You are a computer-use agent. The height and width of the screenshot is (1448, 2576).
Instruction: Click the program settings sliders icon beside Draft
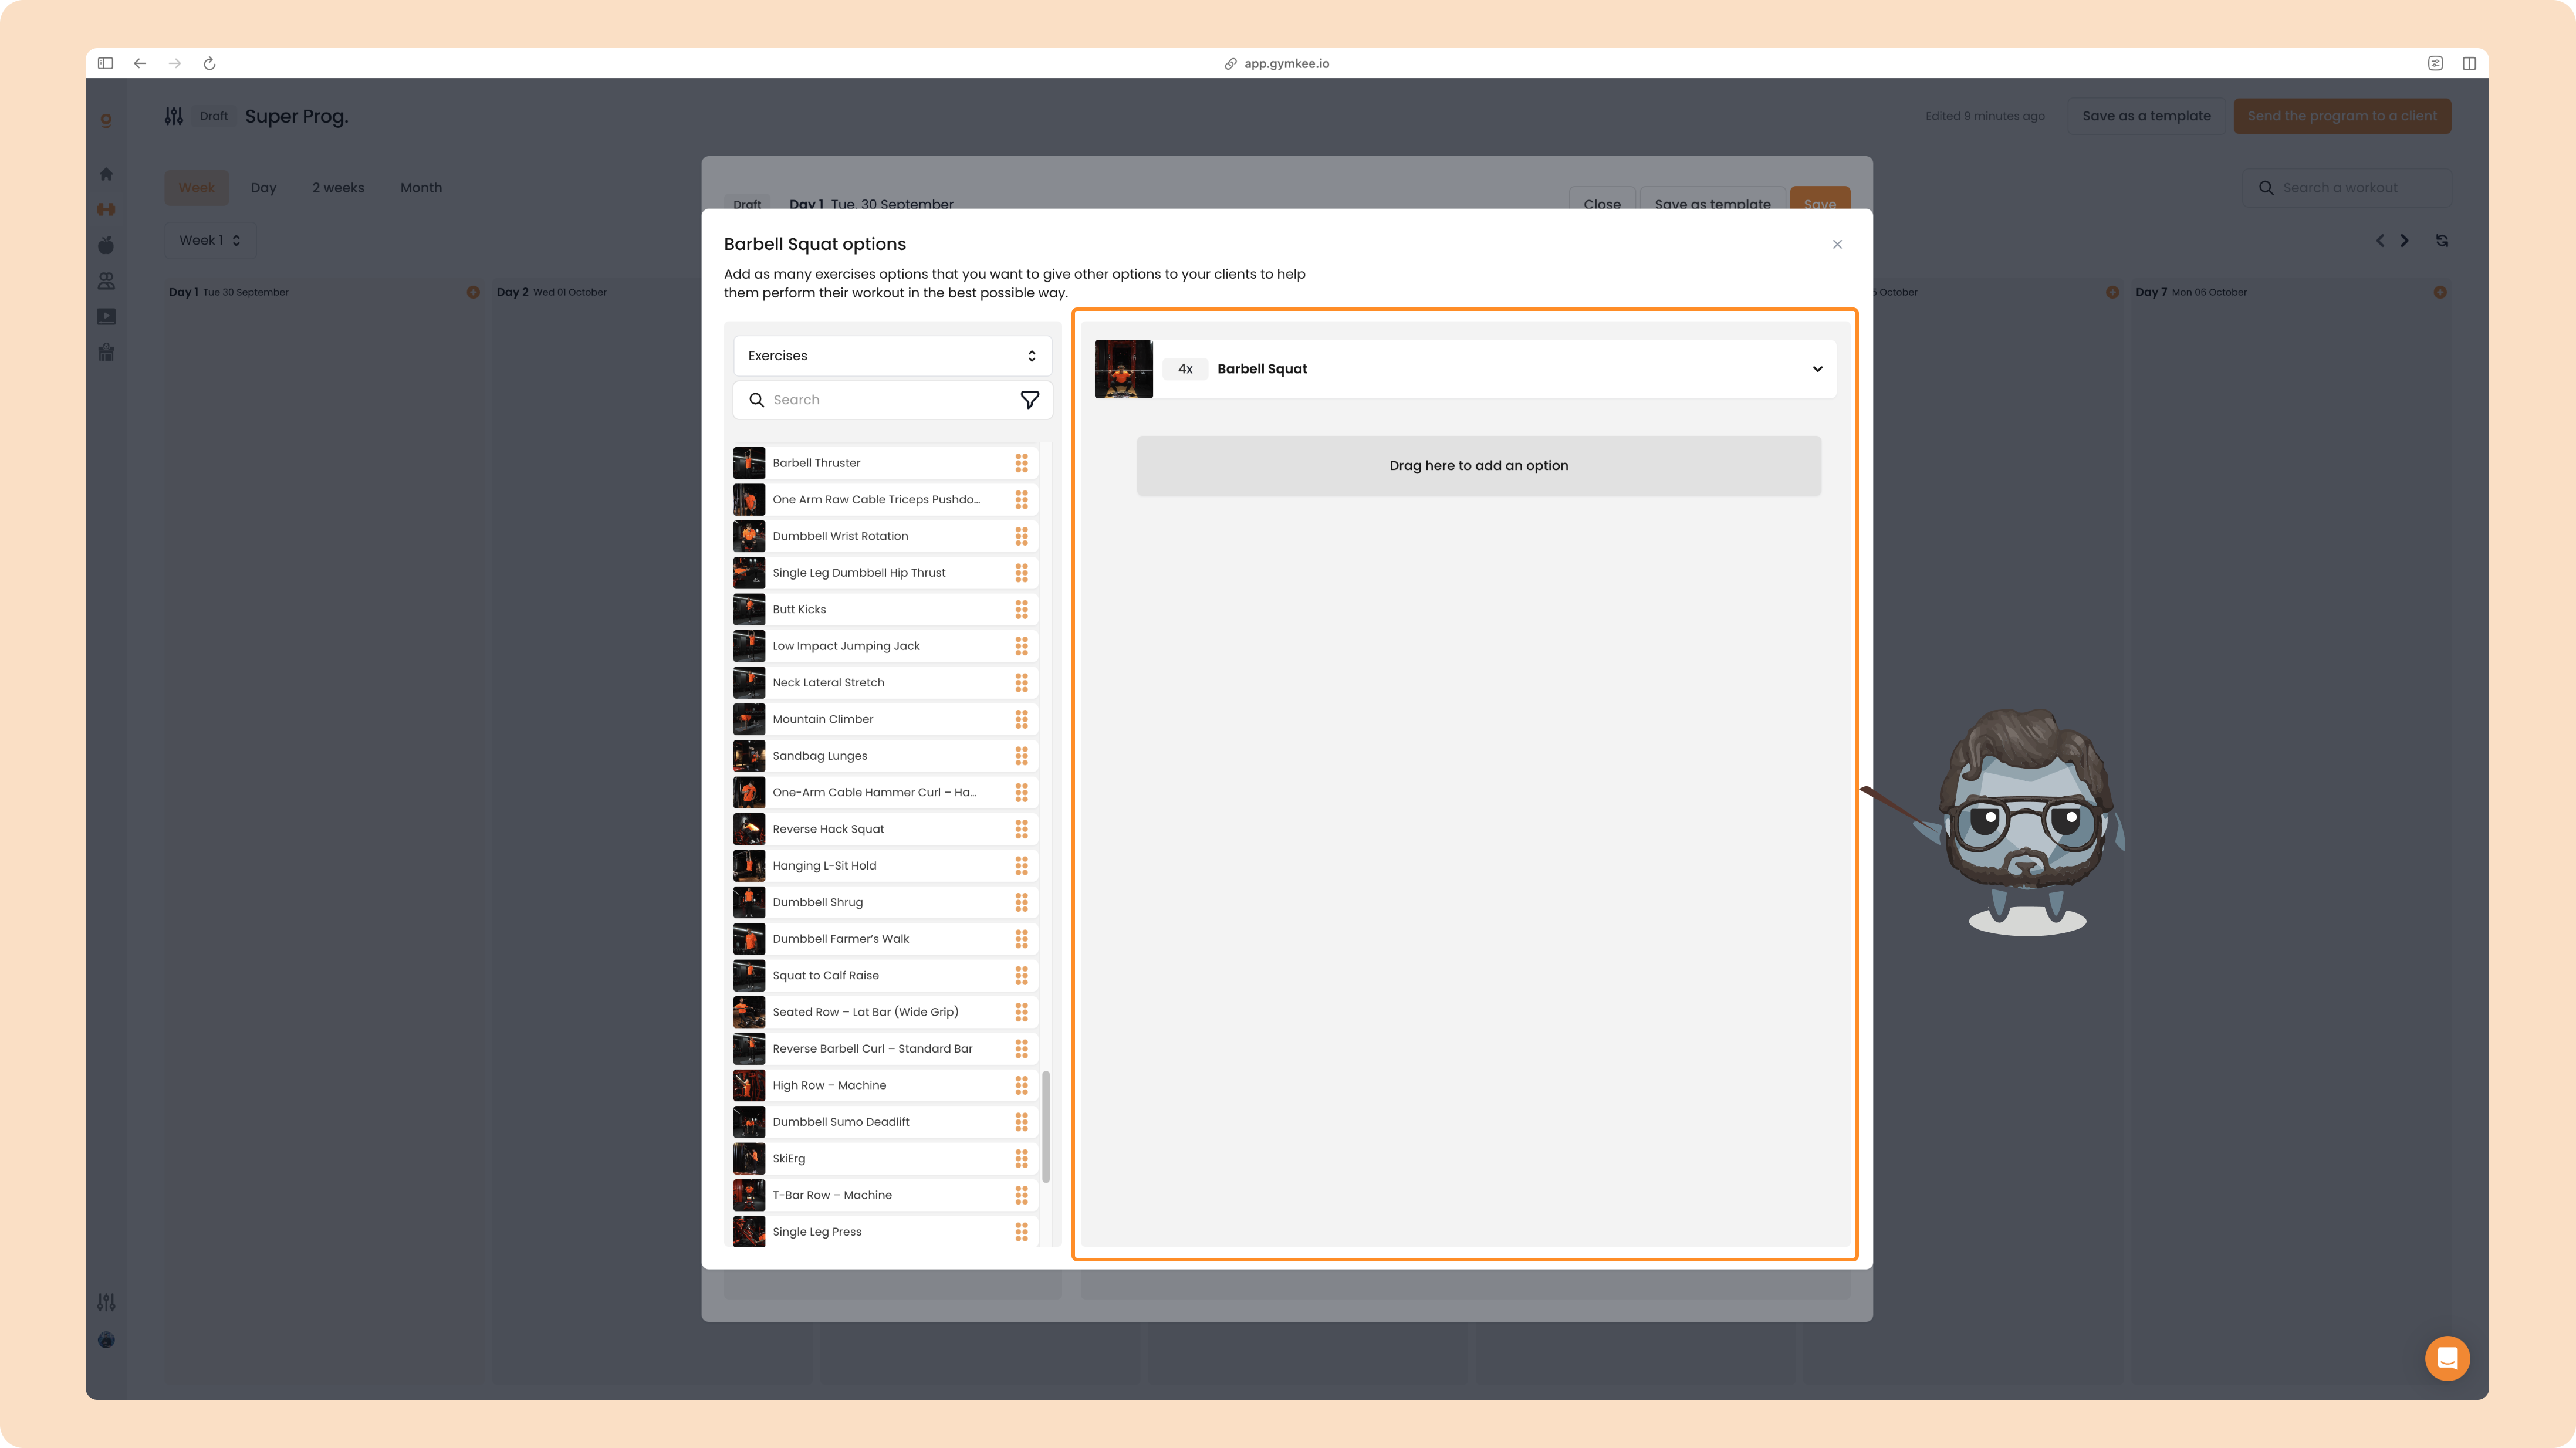coord(174,116)
